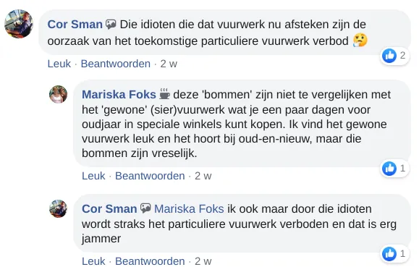The image size is (419, 267).
Task: Click Cor Sman name on first comment
Action: pyautogui.click(x=75, y=25)
